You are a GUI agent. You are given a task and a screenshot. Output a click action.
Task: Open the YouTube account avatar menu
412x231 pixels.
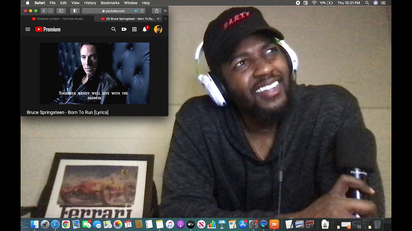[158, 29]
